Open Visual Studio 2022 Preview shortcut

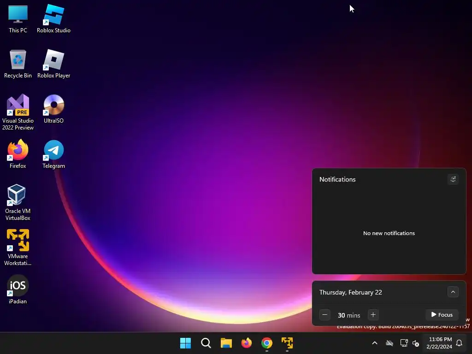(18, 112)
